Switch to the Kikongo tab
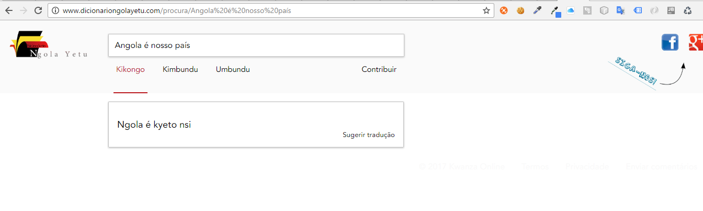The height and width of the screenshot is (211, 703). click(130, 70)
